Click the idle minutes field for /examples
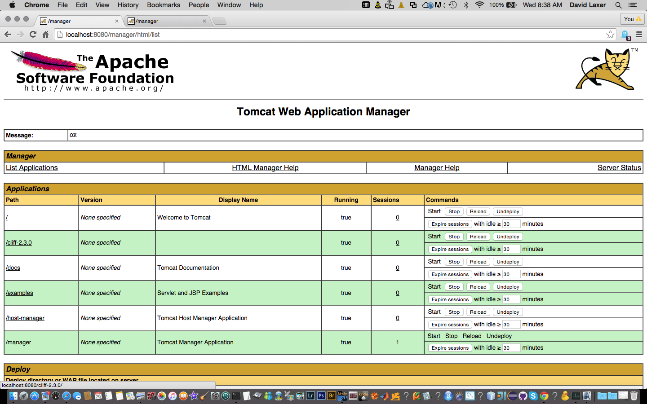Viewport: 647px width, 404px height. tap(511, 299)
